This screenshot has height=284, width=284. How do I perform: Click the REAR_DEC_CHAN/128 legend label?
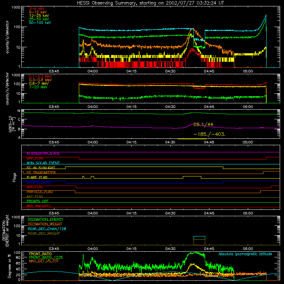click(47, 229)
